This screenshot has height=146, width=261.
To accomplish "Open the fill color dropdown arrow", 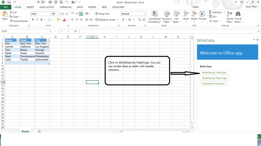I will 61,20.
